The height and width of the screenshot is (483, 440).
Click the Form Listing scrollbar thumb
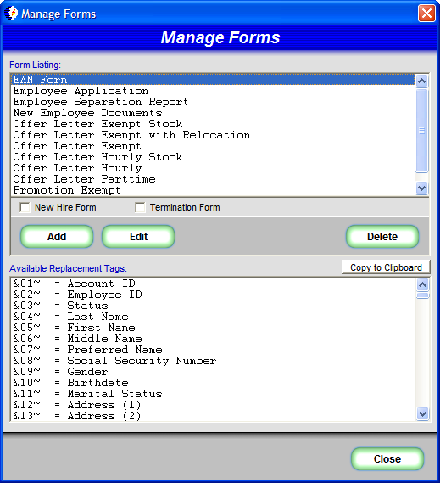point(421,131)
